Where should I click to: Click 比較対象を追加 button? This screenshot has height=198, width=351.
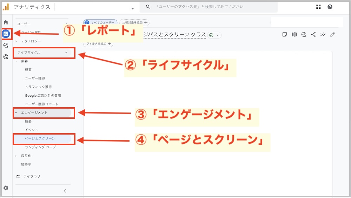(x=134, y=22)
